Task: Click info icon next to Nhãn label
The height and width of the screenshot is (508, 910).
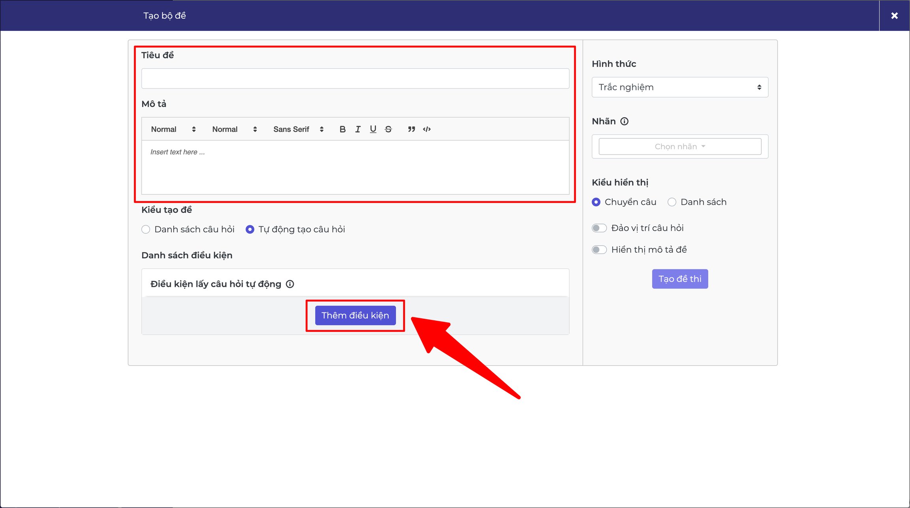Action: 624,121
